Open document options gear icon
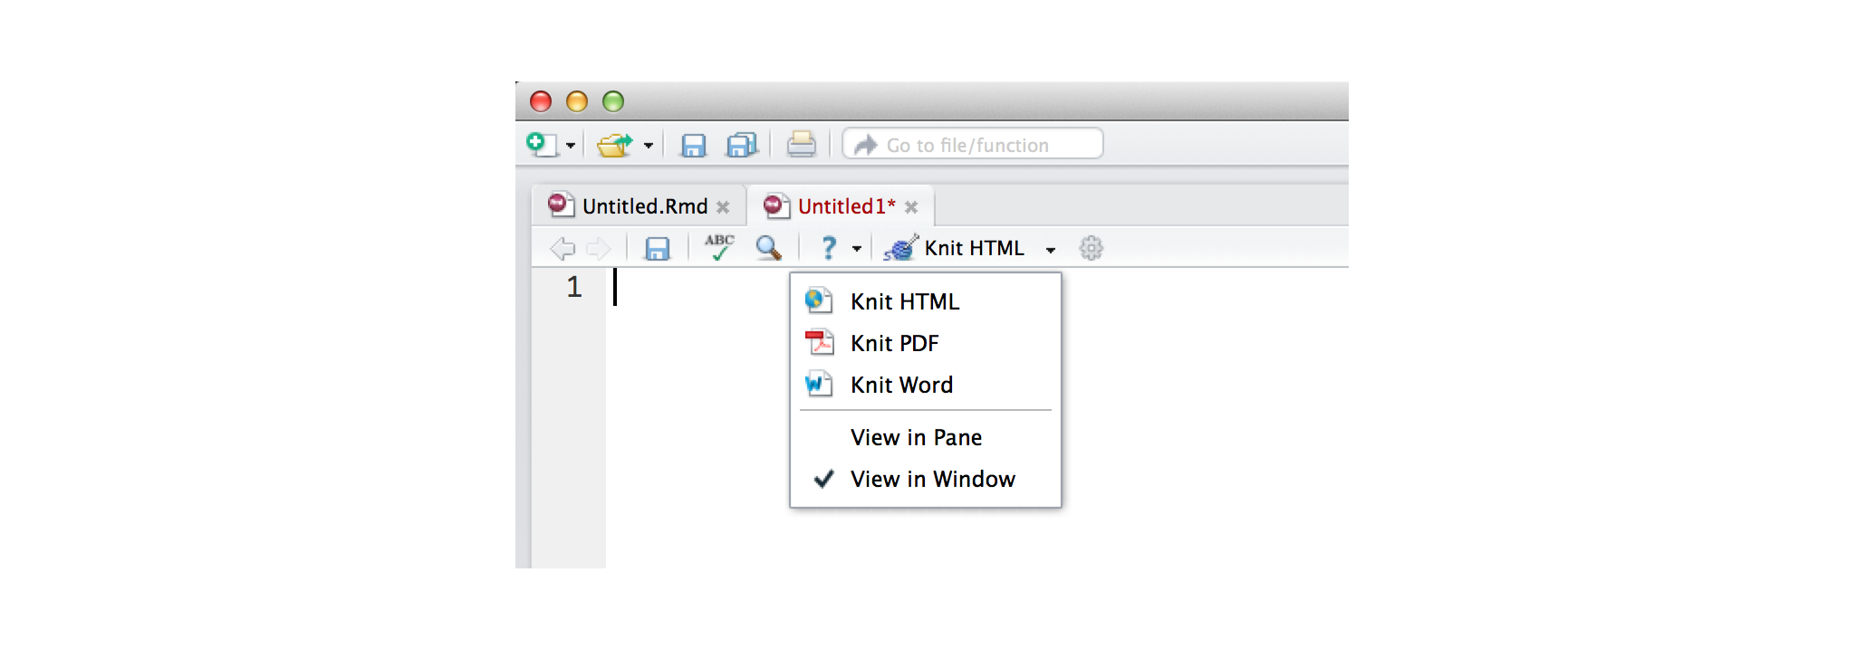Image resolution: width=1866 pixels, height=667 pixels. point(1091,248)
